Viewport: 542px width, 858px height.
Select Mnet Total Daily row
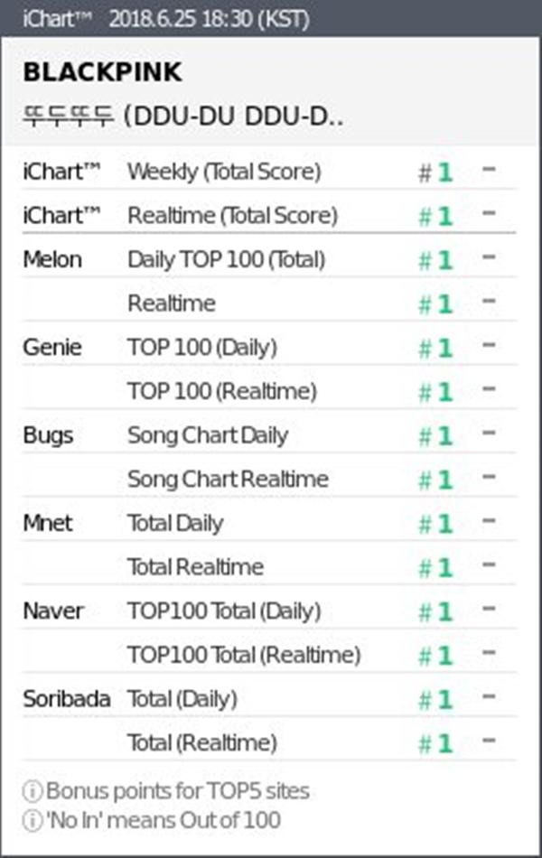[175, 523]
